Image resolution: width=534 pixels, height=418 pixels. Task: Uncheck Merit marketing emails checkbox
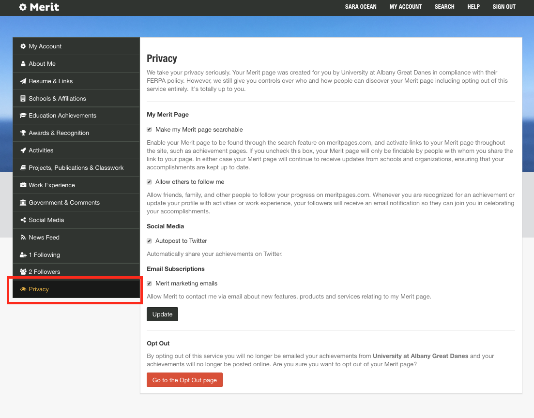149,284
